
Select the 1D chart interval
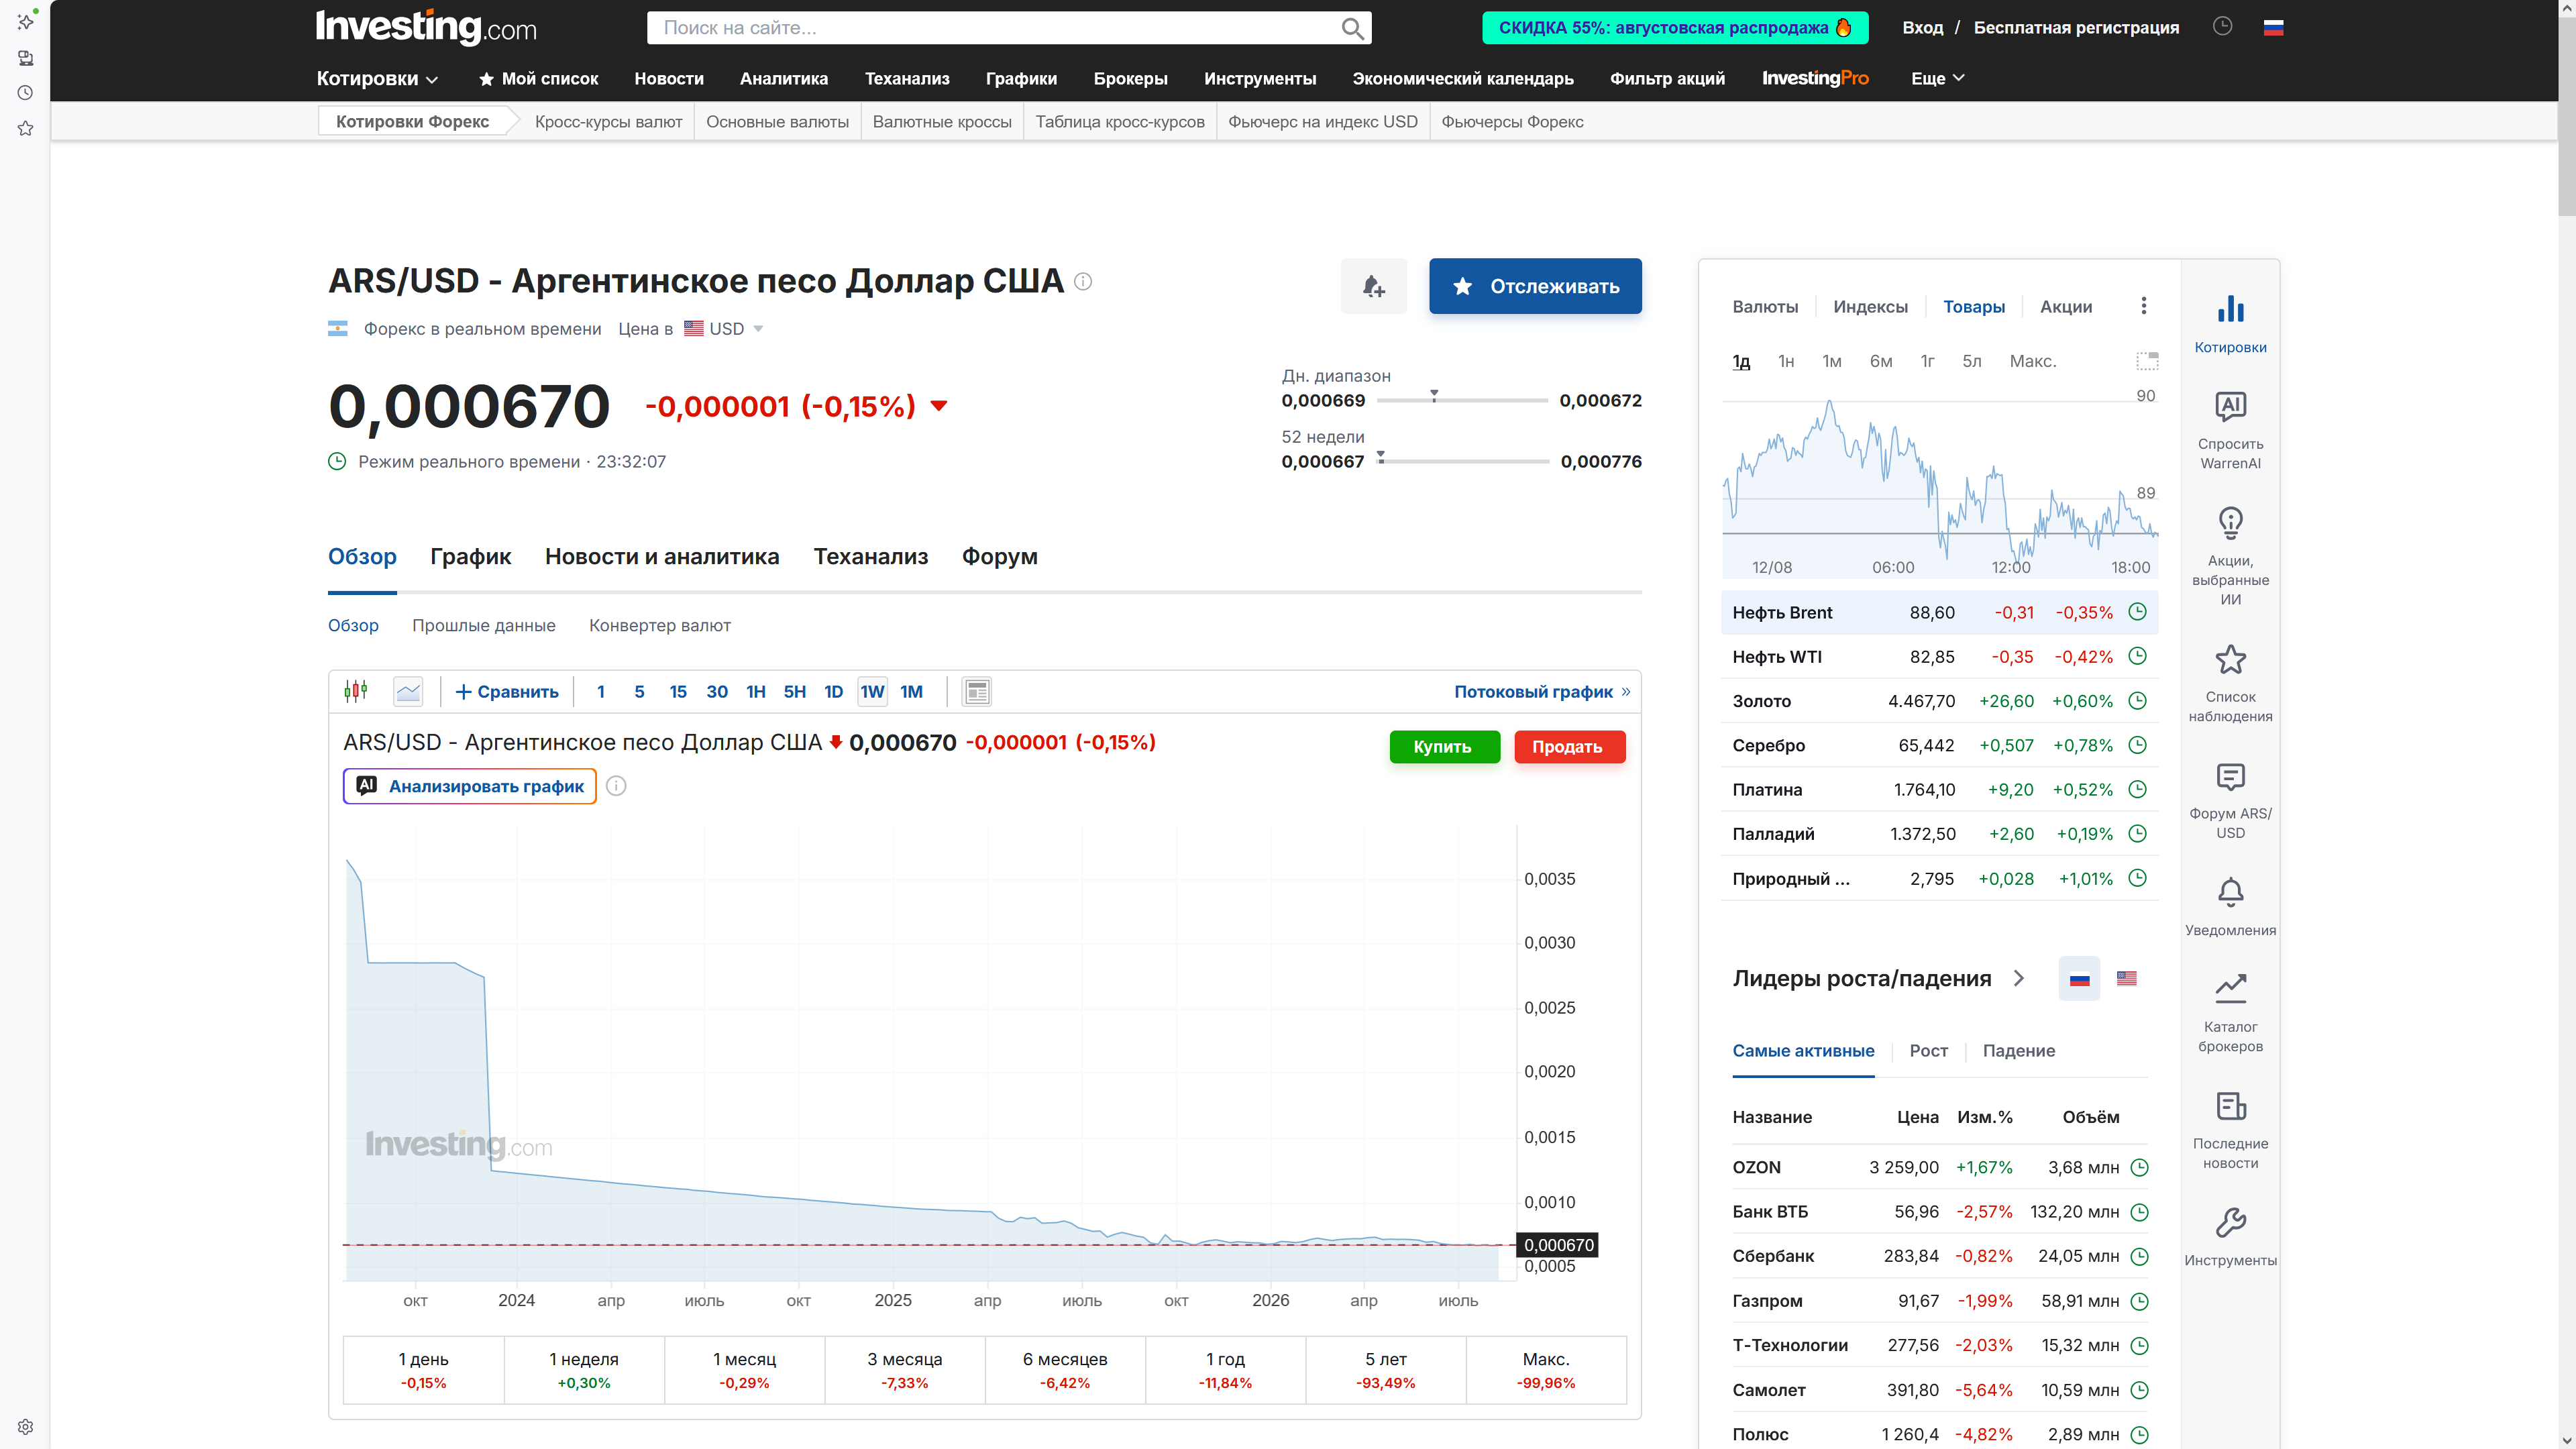click(x=833, y=691)
